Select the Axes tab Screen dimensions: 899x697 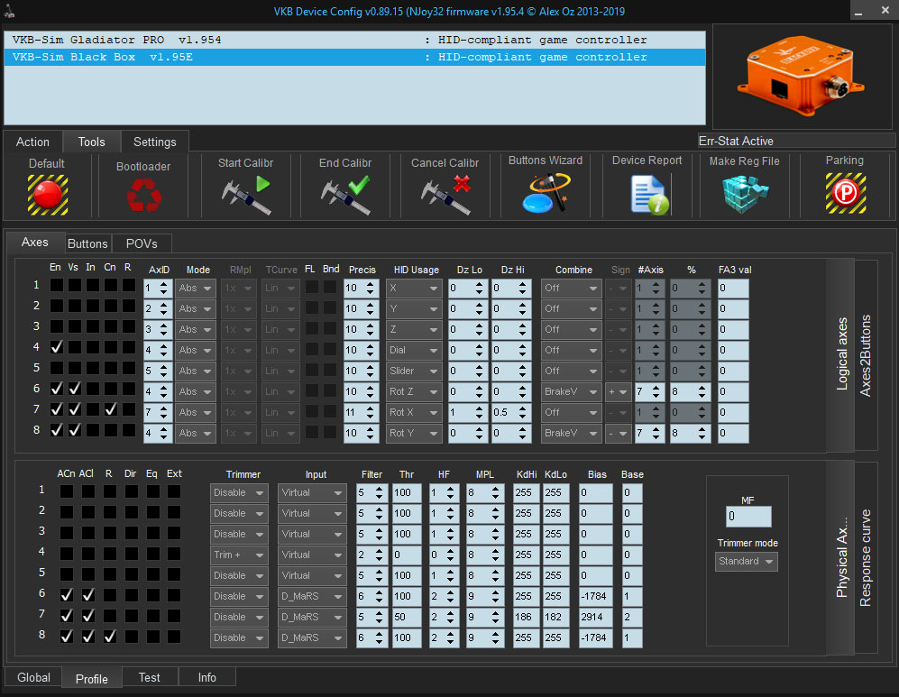(35, 243)
